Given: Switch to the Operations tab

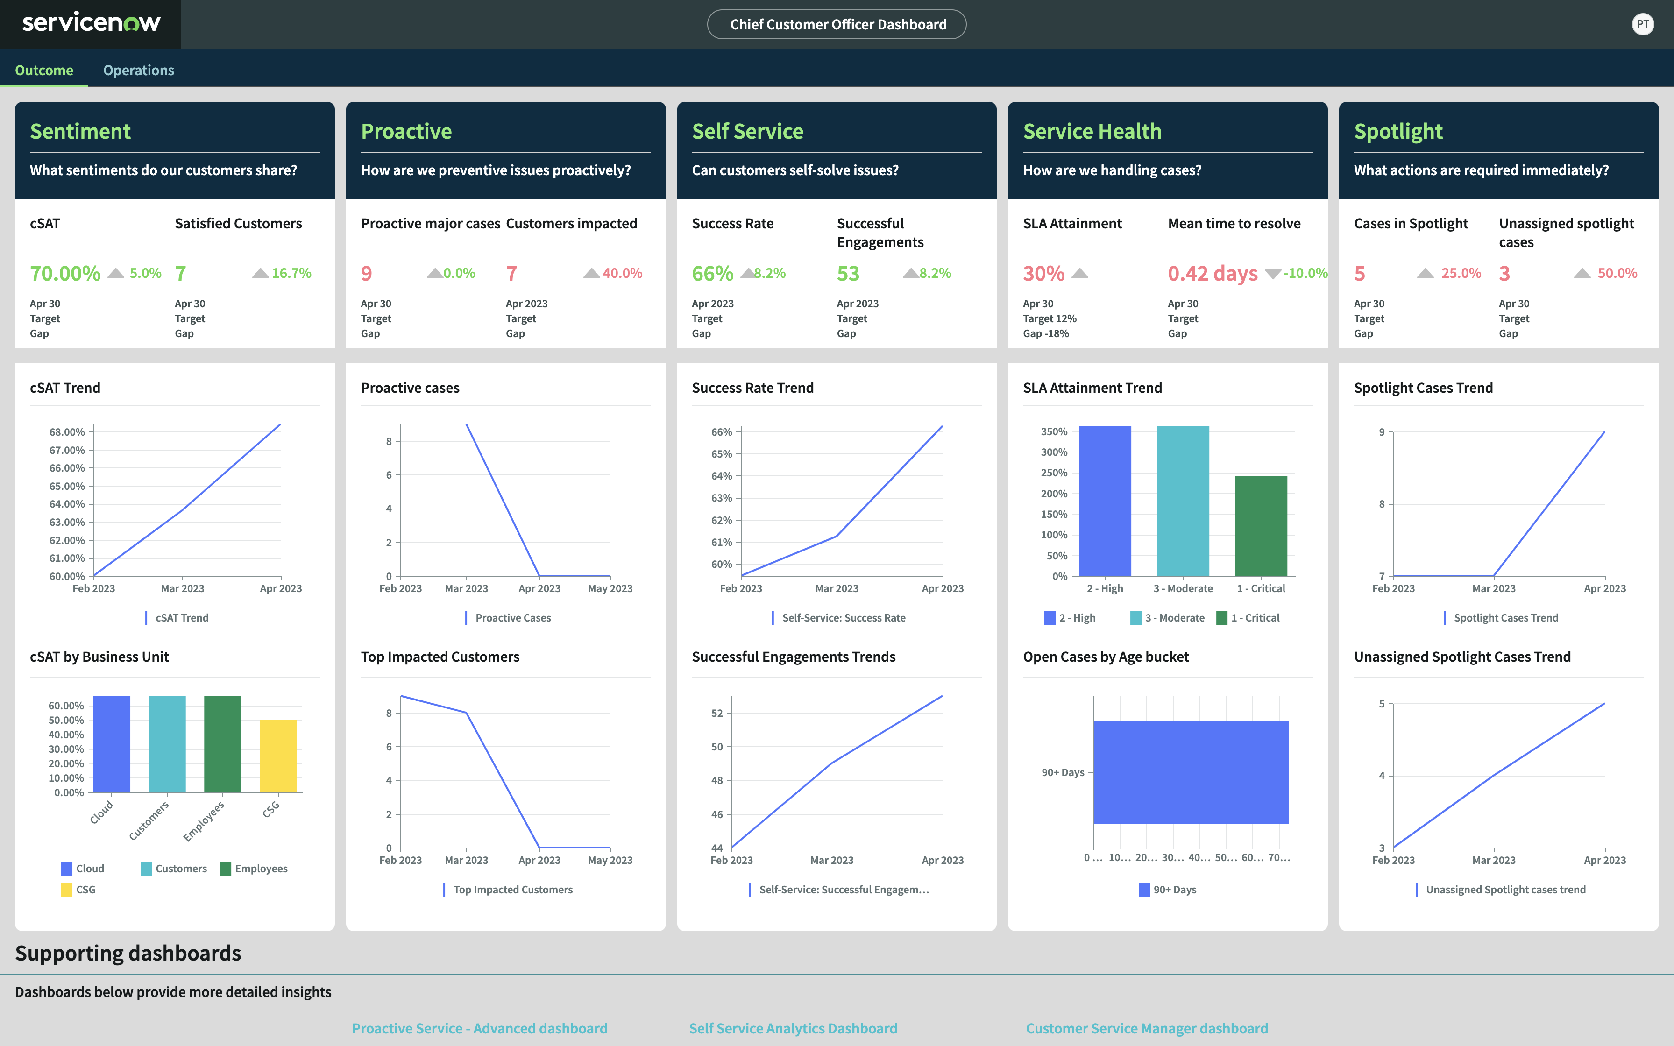Looking at the screenshot, I should coord(138,70).
